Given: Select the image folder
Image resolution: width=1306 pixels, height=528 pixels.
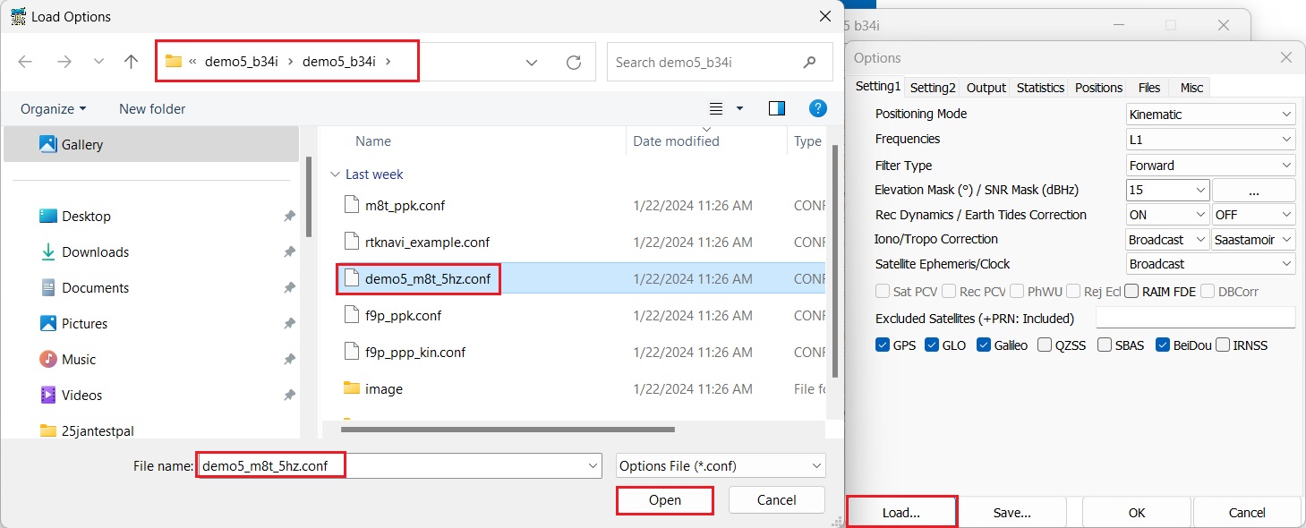Looking at the screenshot, I should [383, 389].
